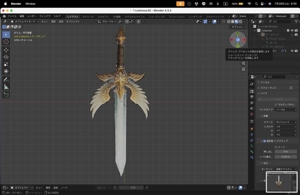Screen dimensions: 300x195
Task: Edit the レイの最大 distance field
Action: (x=286, y=157)
